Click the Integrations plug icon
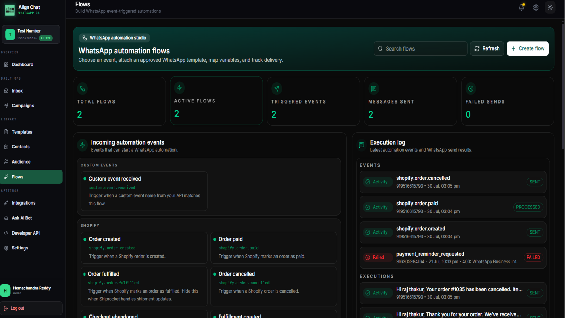Viewport: 566px width, 318px height. (6, 203)
